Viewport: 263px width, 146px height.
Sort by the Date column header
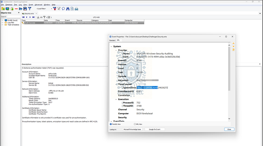point(50,20)
